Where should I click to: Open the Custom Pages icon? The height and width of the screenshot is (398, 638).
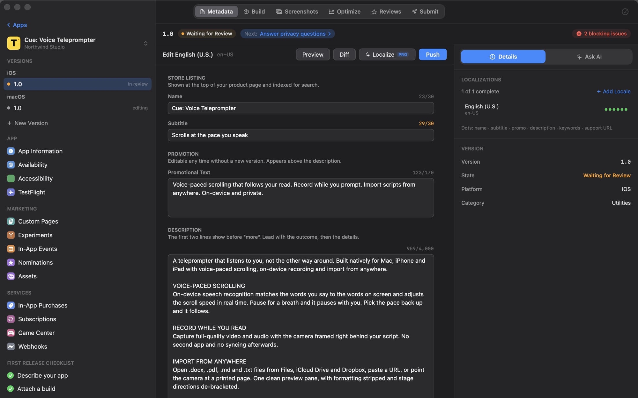(11, 221)
